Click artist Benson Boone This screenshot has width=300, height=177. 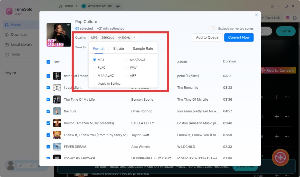pyautogui.click(x=142, y=99)
